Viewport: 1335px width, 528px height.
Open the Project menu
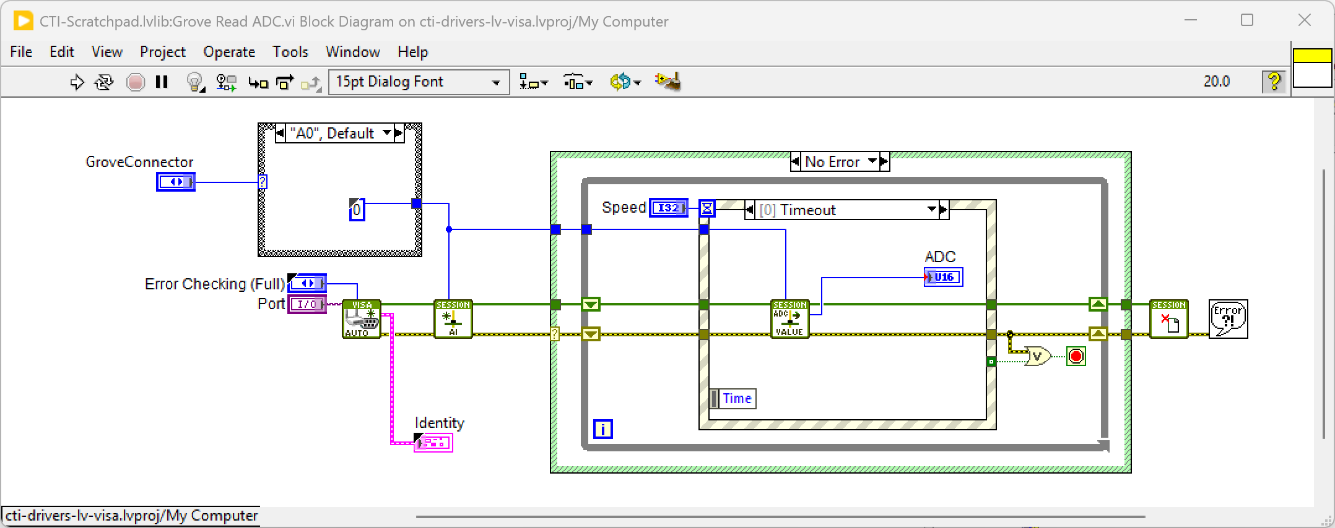(x=162, y=52)
